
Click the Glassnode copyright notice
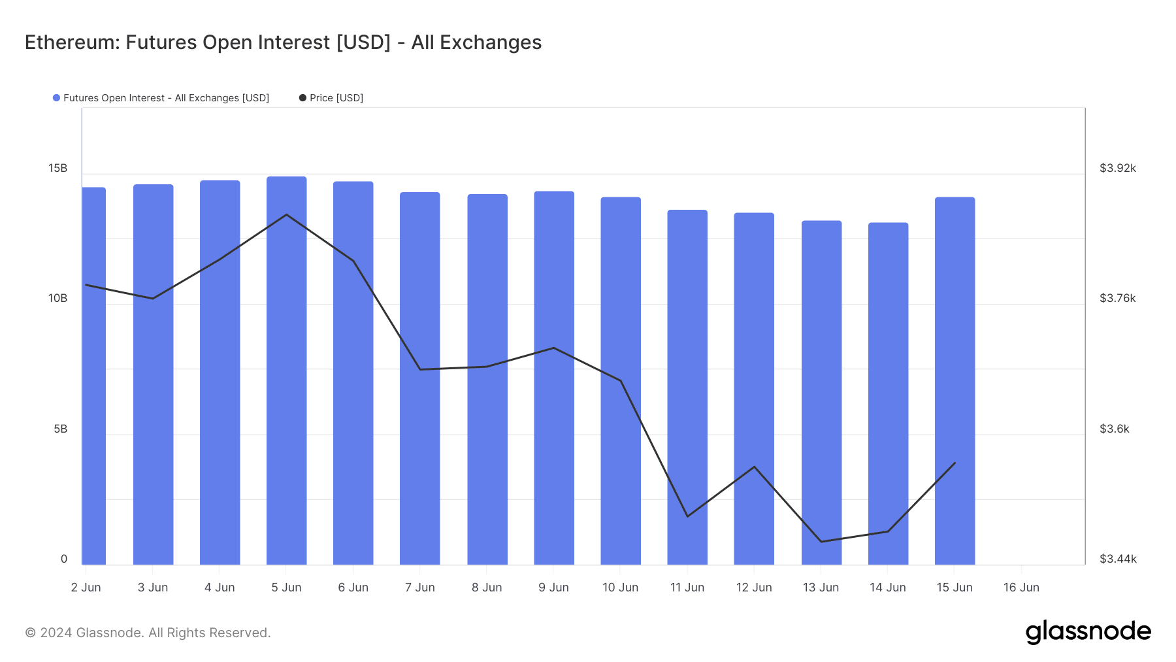pyautogui.click(x=148, y=633)
